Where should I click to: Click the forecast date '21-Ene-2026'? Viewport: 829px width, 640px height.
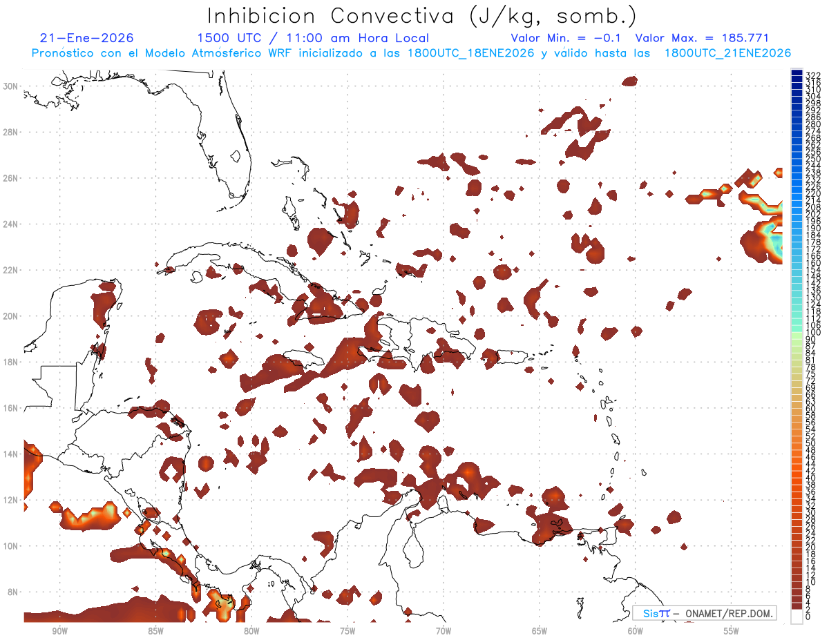coord(87,38)
